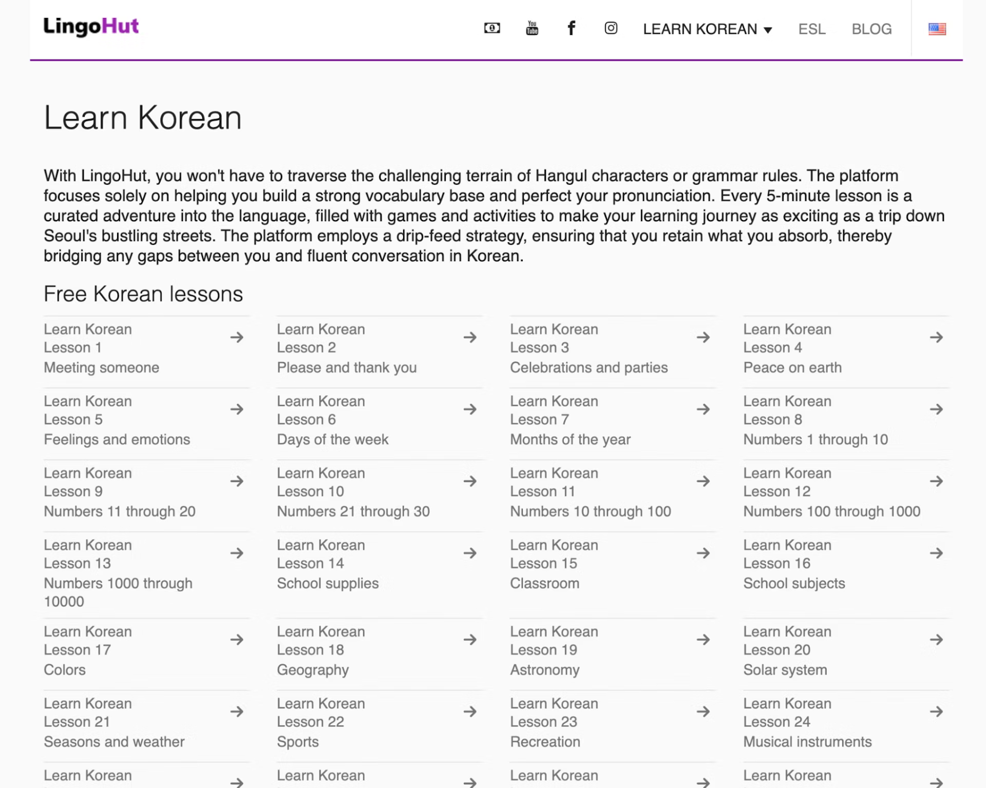Open the ESL menu item
986x788 pixels.
(811, 29)
